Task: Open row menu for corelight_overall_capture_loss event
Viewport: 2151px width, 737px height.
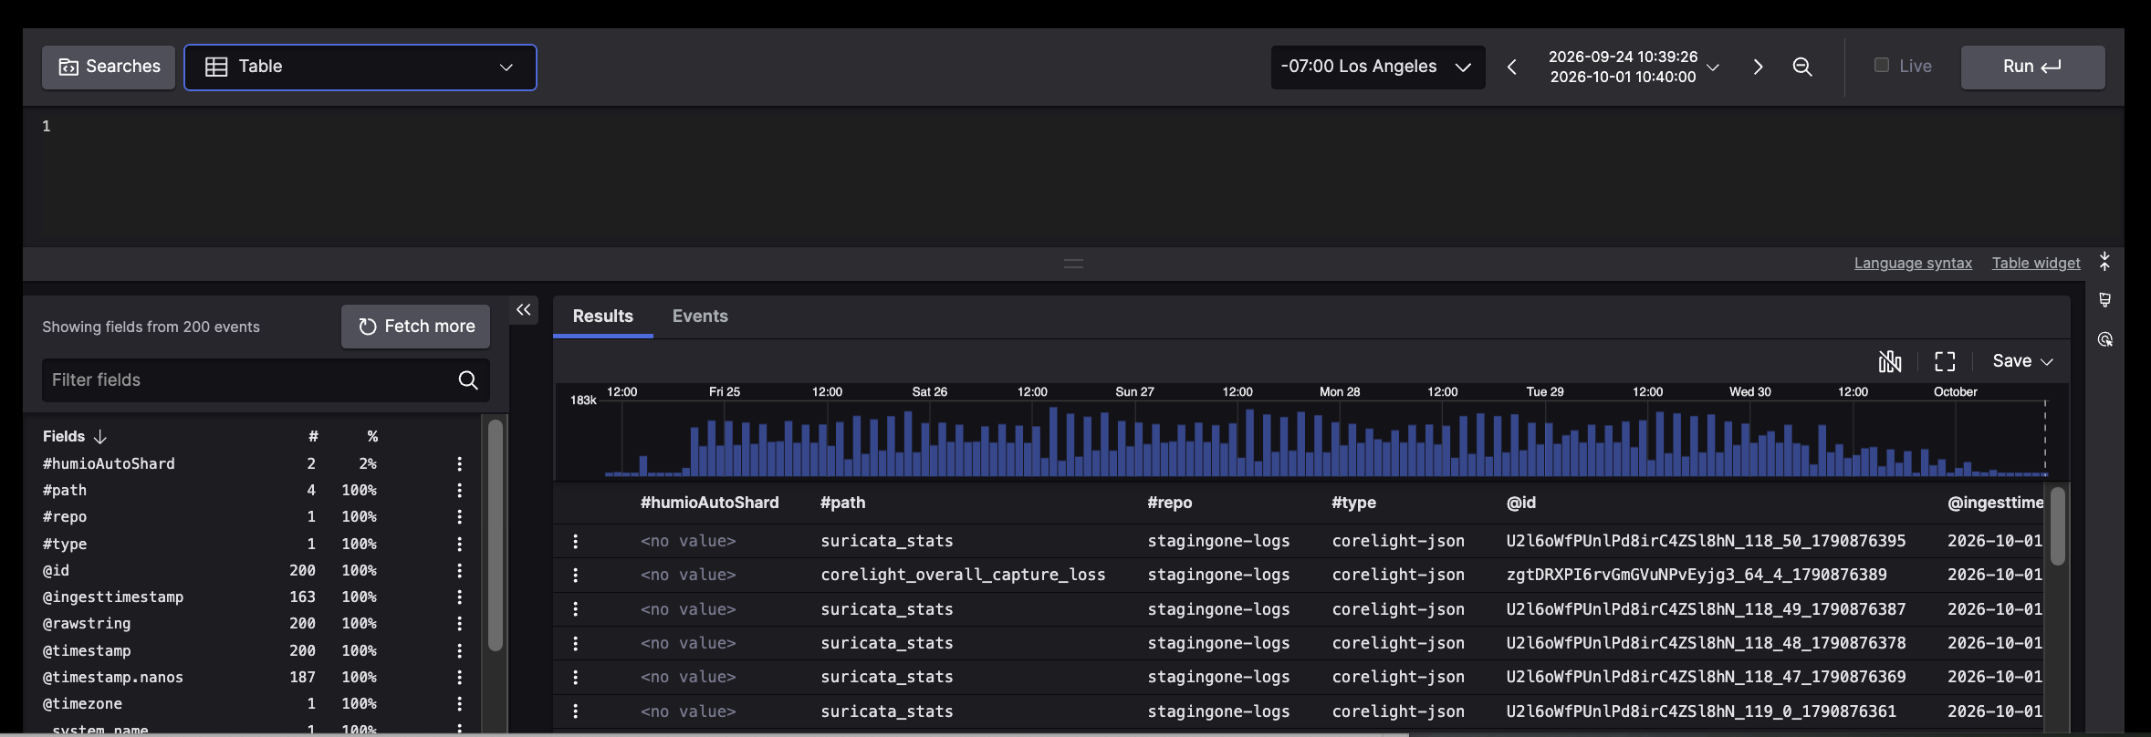Action: point(575,575)
